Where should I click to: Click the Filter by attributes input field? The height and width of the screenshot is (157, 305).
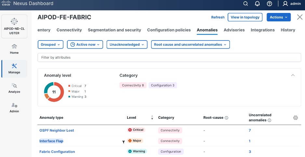click(169, 57)
